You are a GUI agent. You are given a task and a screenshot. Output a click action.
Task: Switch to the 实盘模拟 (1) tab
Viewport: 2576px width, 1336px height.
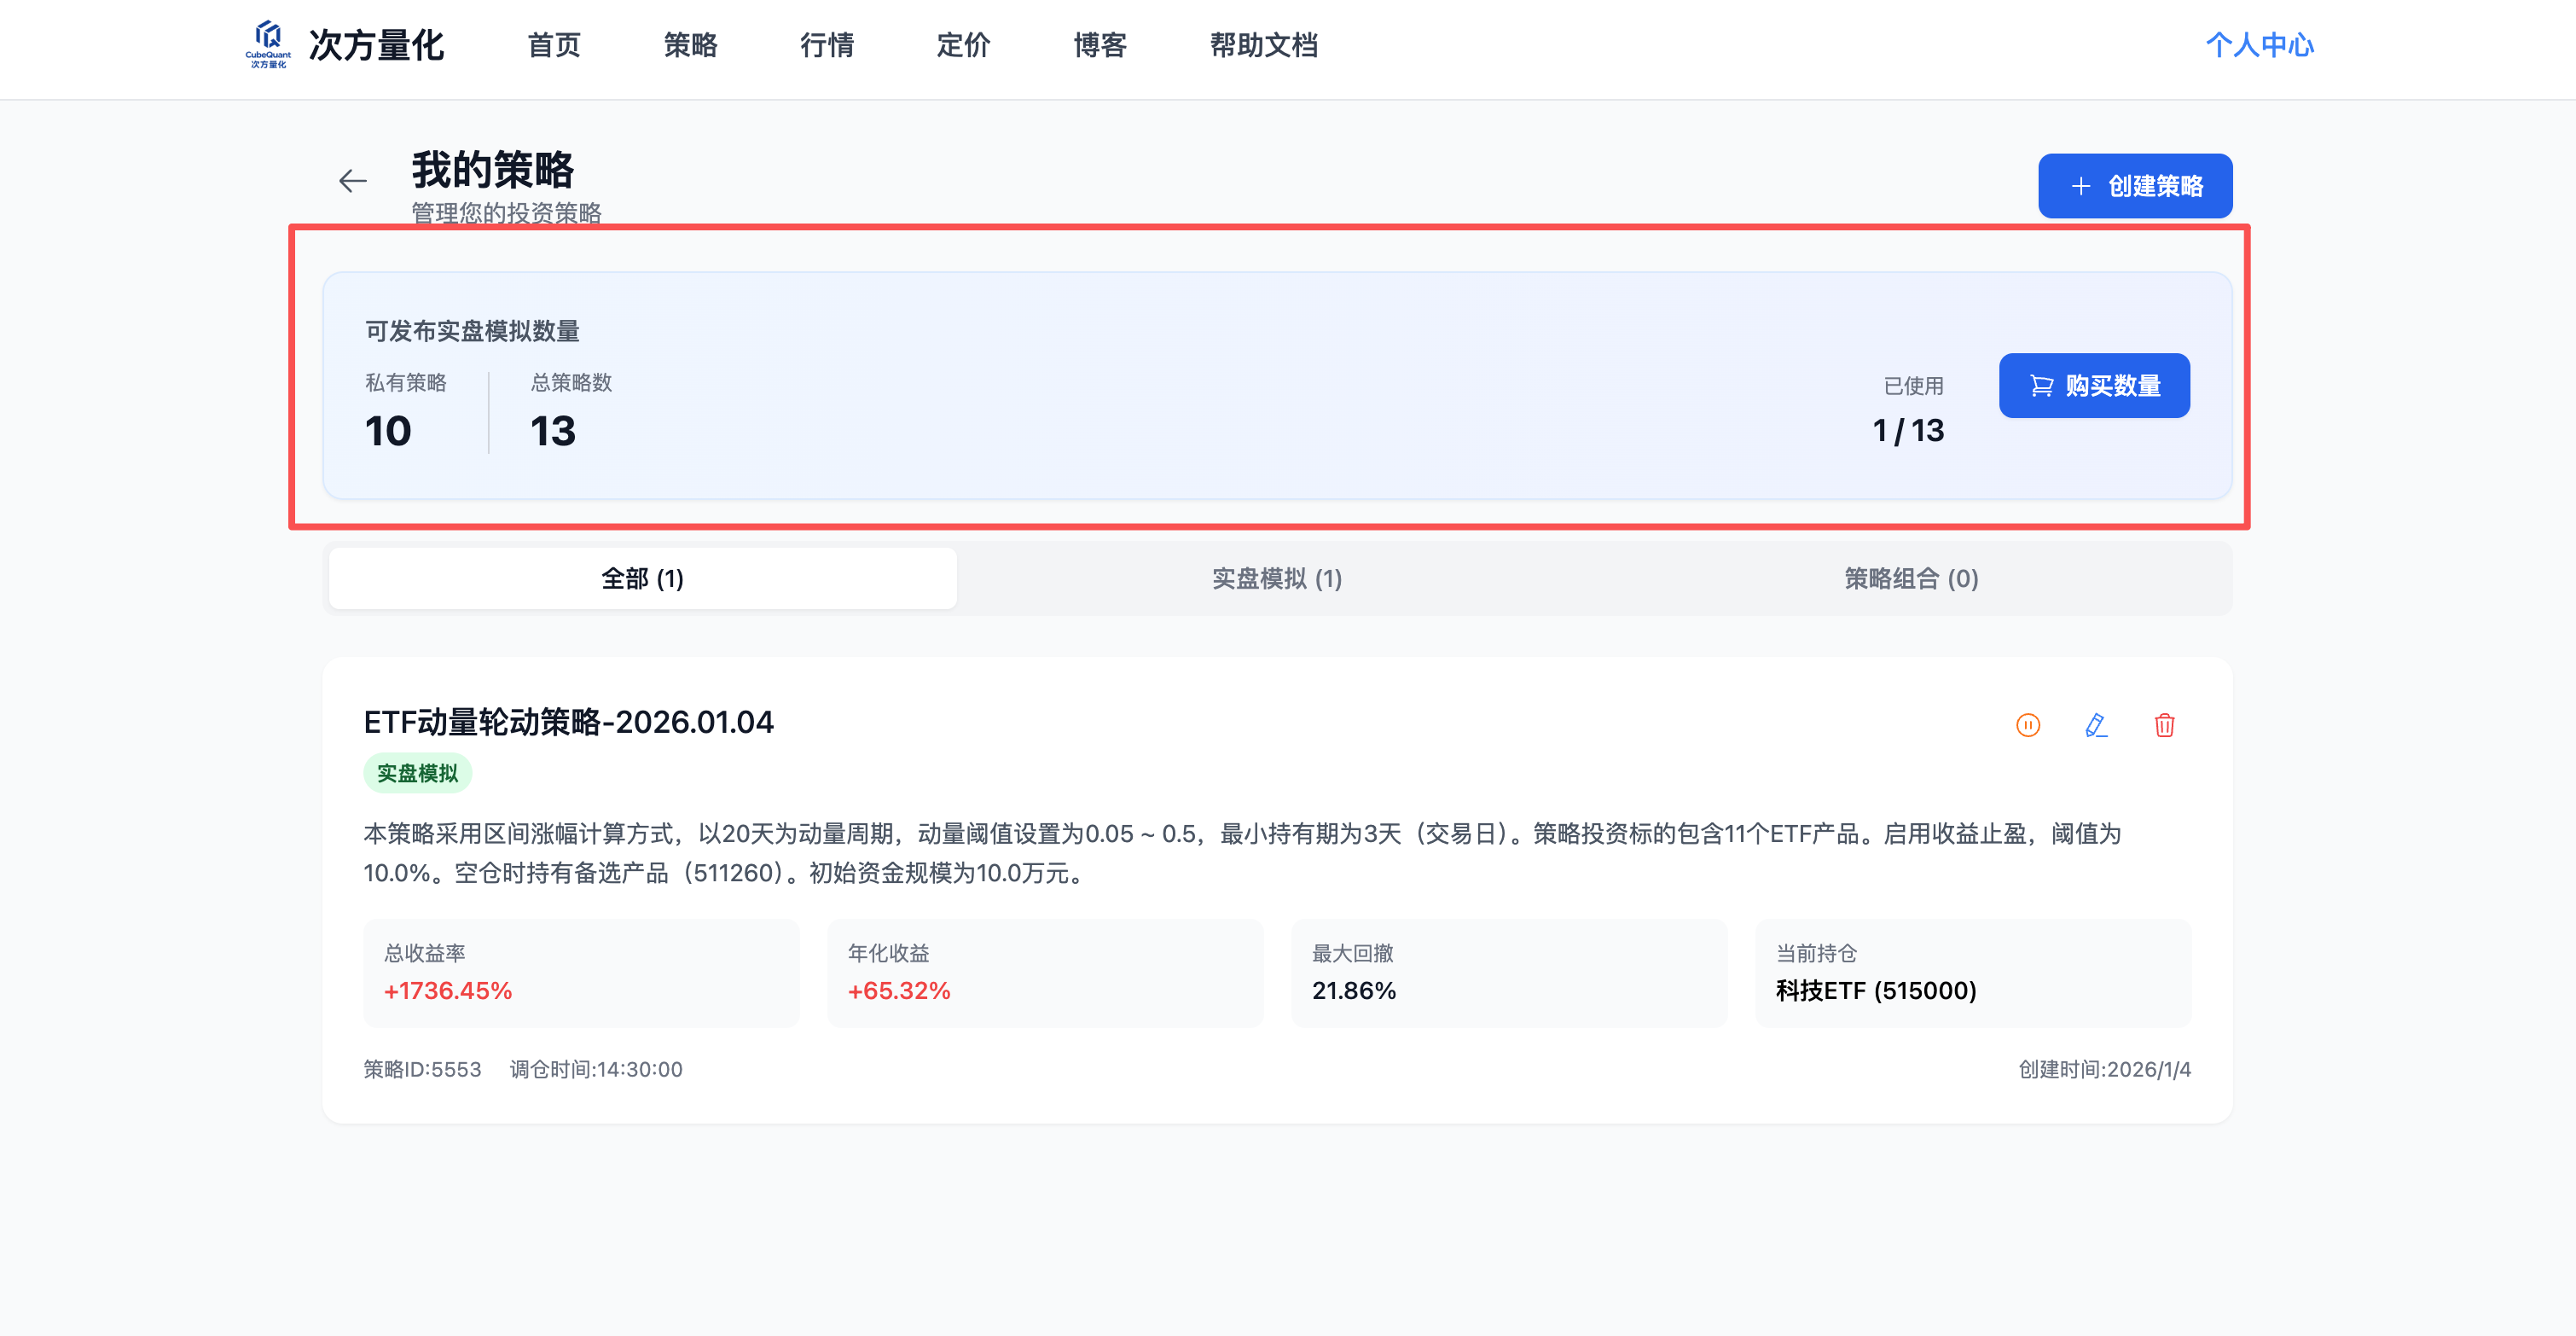(x=1275, y=578)
